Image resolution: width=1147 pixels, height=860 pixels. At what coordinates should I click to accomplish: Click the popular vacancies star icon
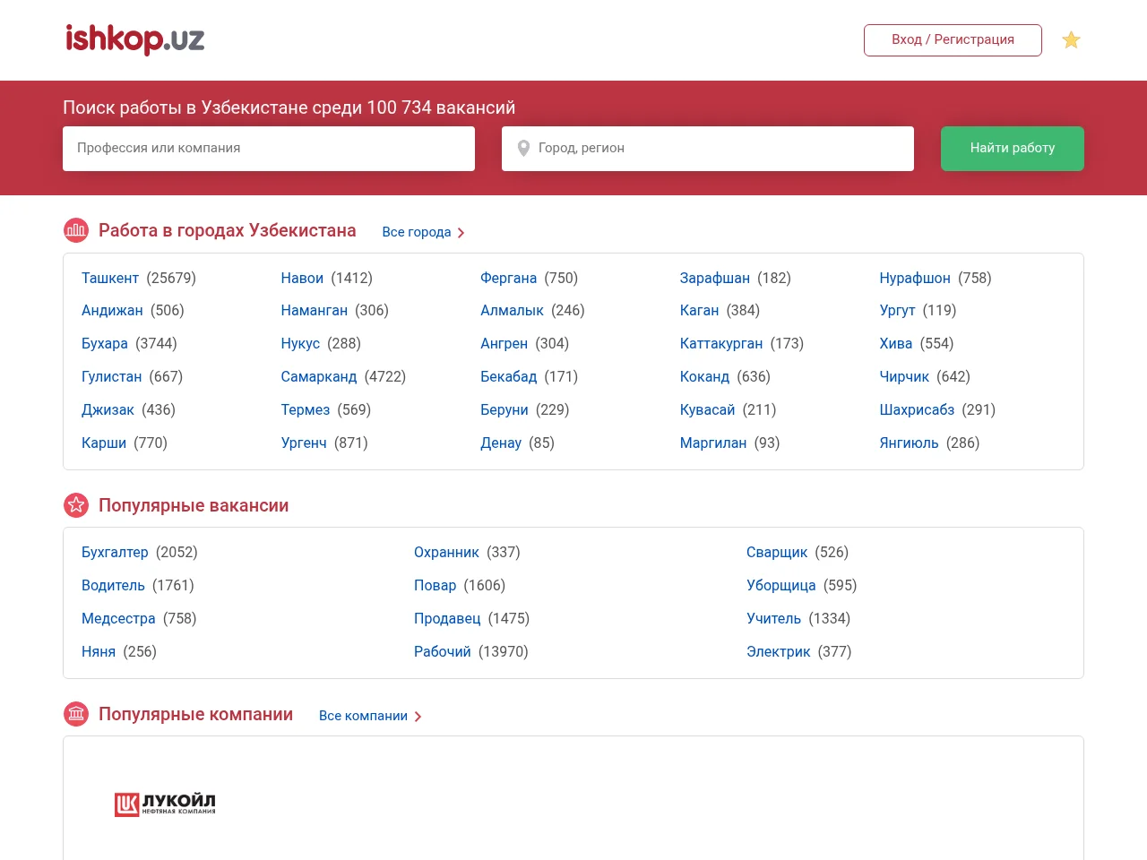pos(76,505)
